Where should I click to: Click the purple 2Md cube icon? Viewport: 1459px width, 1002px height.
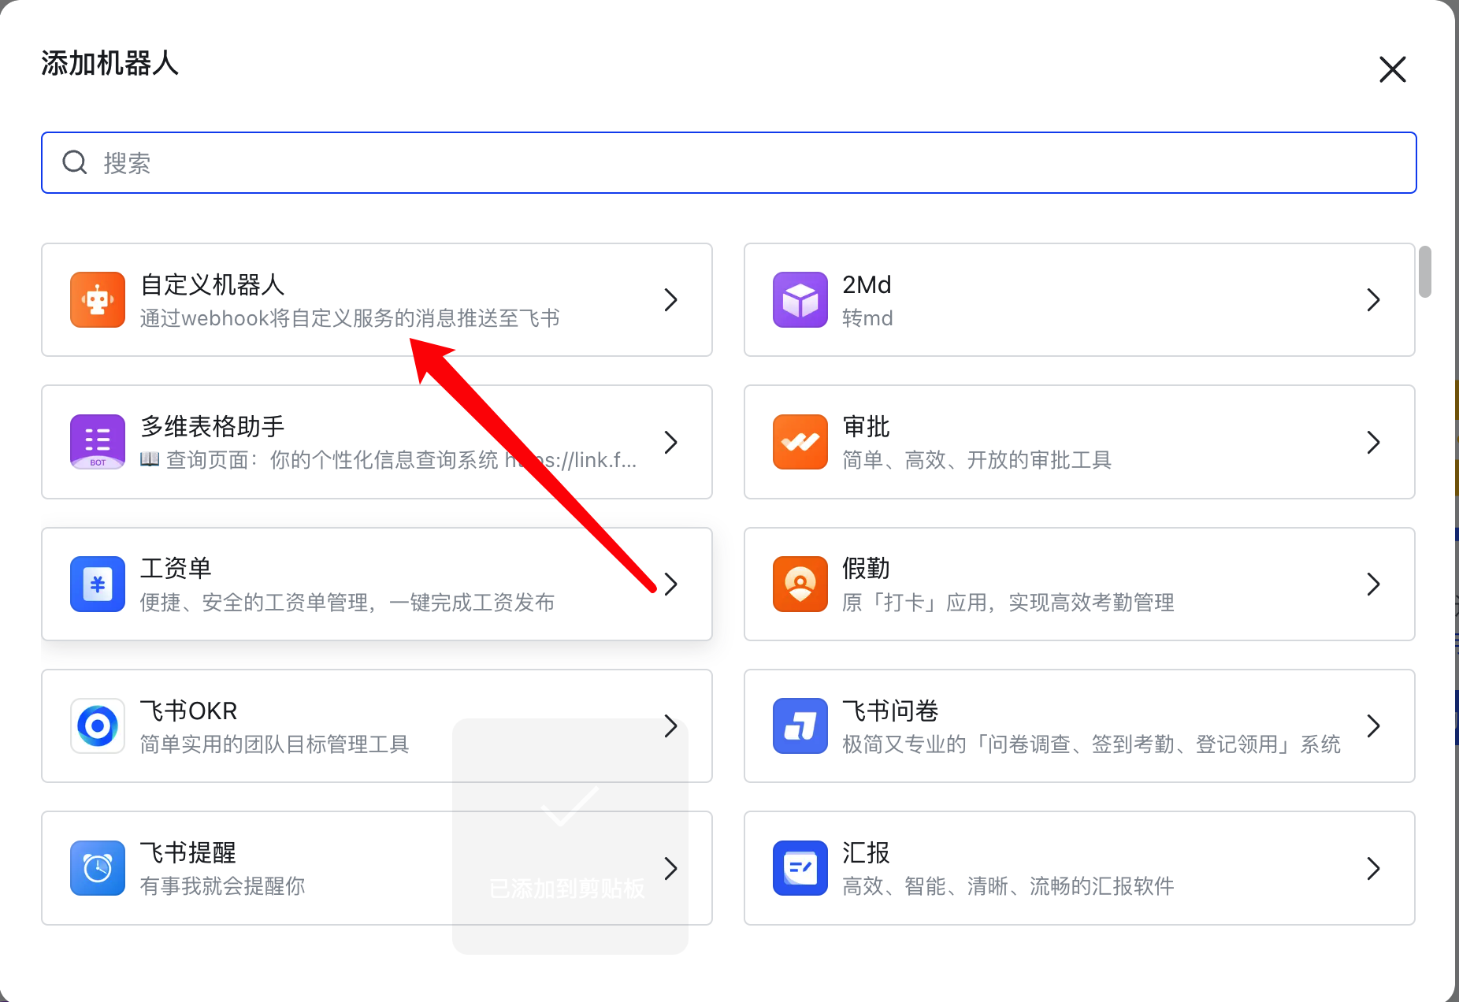tap(800, 300)
